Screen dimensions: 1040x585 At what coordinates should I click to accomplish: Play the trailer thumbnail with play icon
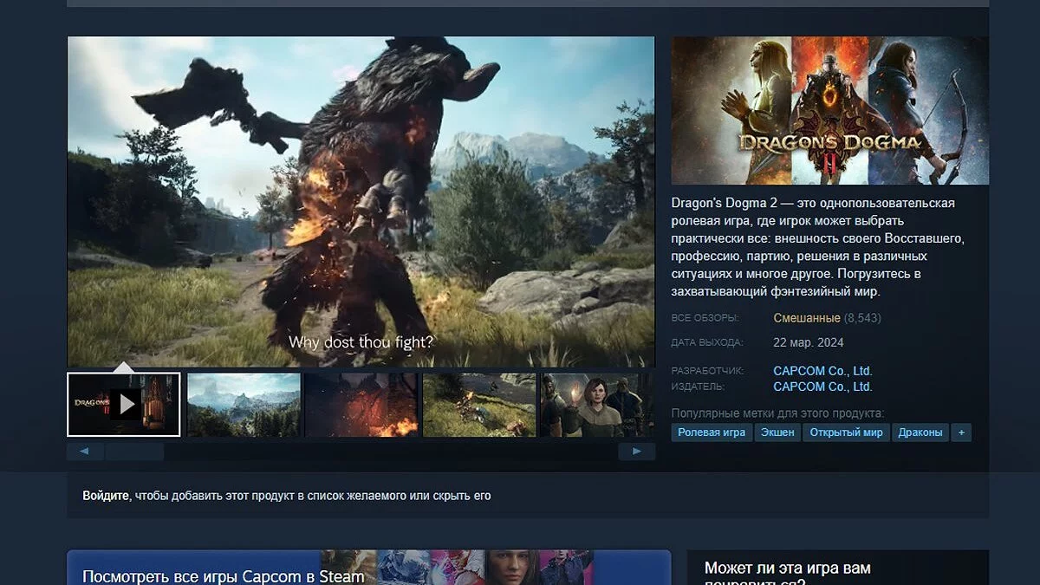coord(124,405)
